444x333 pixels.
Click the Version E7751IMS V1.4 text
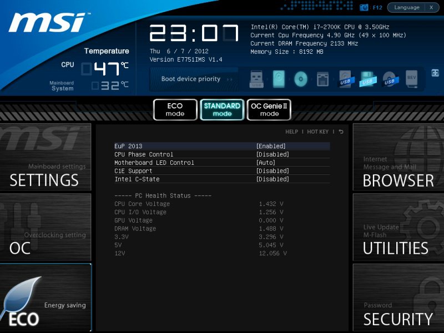click(x=186, y=59)
